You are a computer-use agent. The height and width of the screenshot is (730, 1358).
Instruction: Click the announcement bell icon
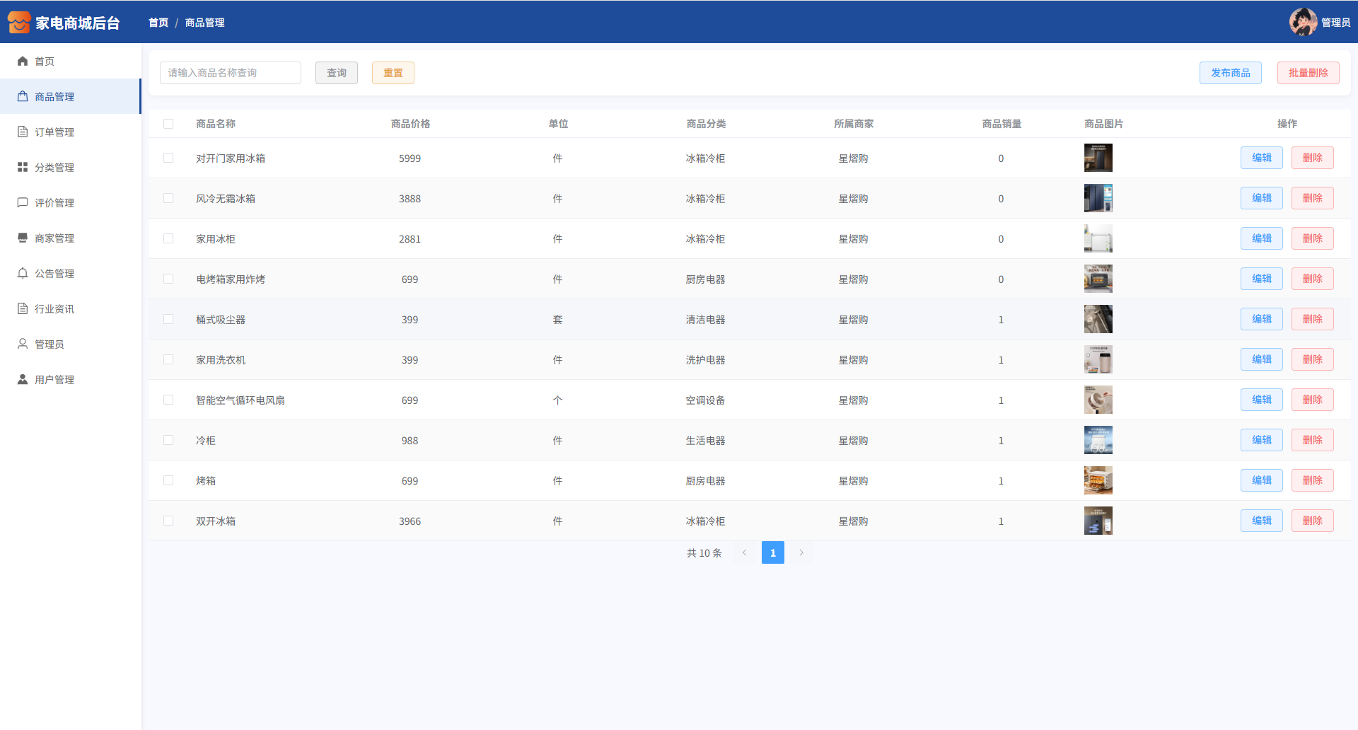[x=23, y=274]
